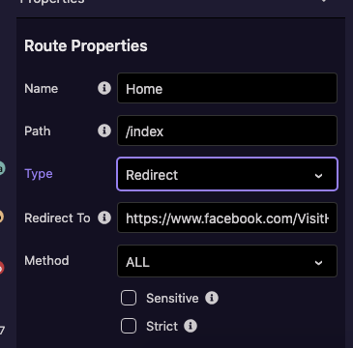Click the yellow circle icon at left edge
This screenshot has height=348, width=353.
[1, 217]
